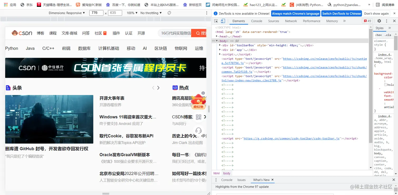Open the 应用 apps grid bookmark
This screenshot has height=195, width=398.
point(10,5)
